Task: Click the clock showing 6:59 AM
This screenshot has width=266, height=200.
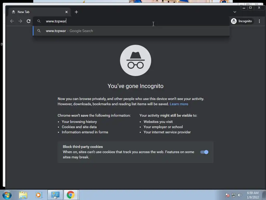Action: pyautogui.click(x=253, y=195)
